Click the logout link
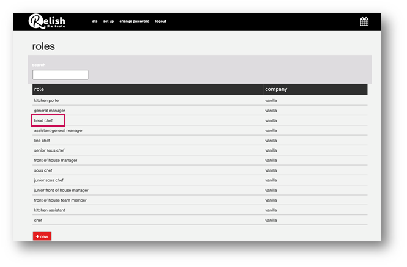407x267 pixels. pos(160,21)
